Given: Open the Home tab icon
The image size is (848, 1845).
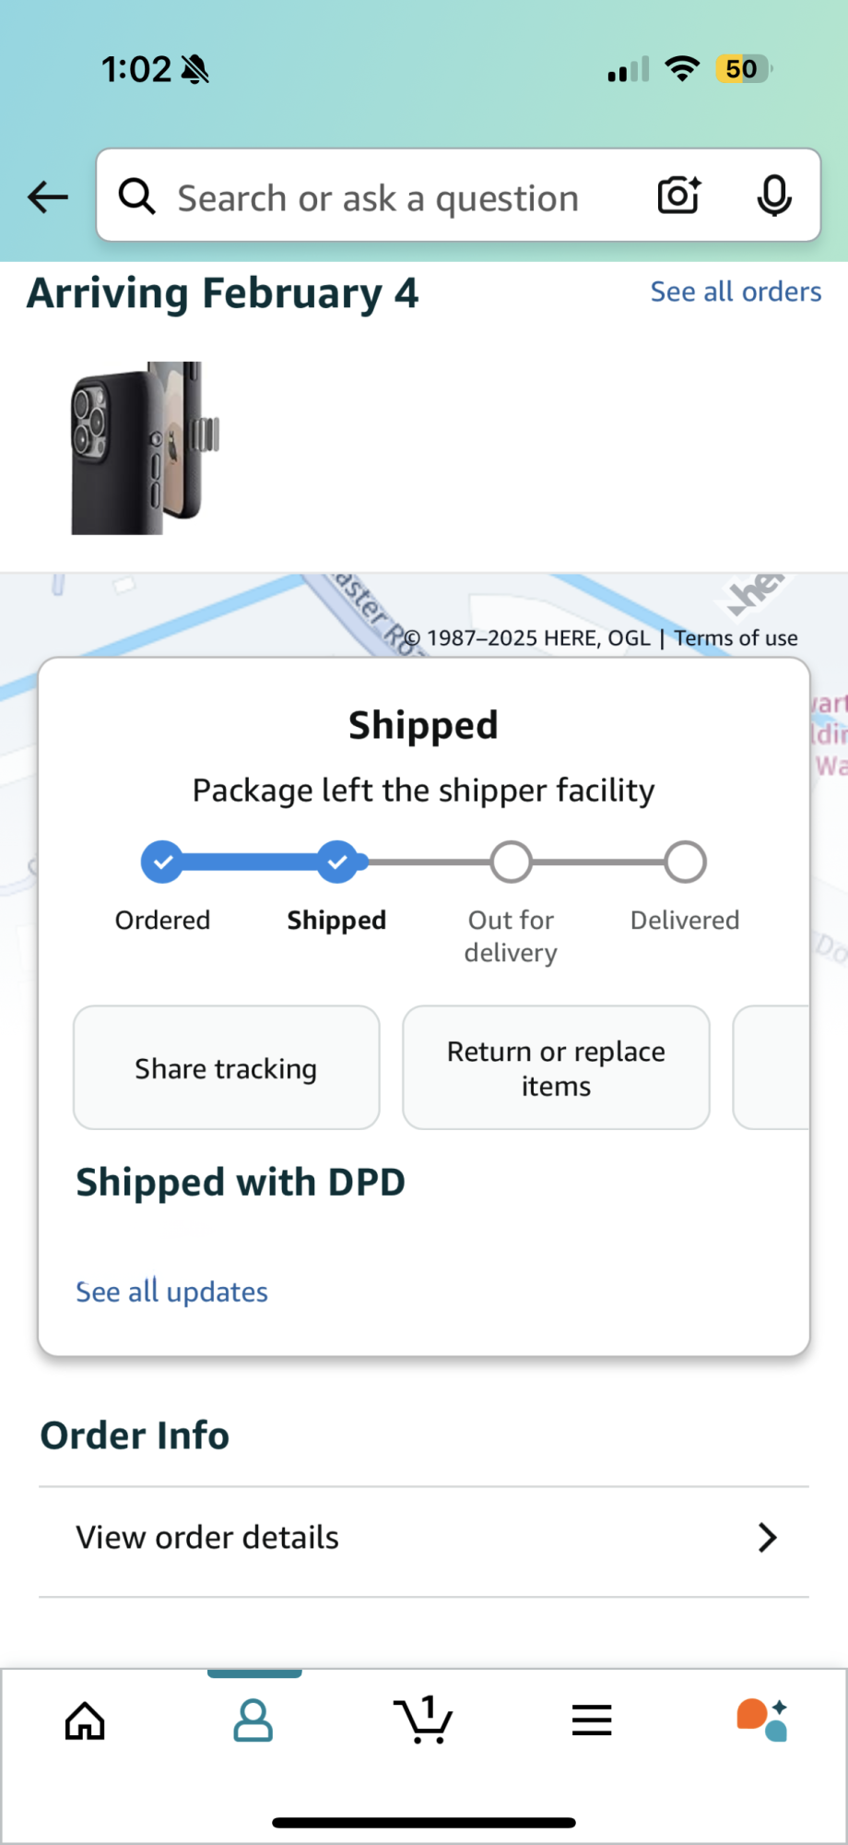Looking at the screenshot, I should 85,1720.
